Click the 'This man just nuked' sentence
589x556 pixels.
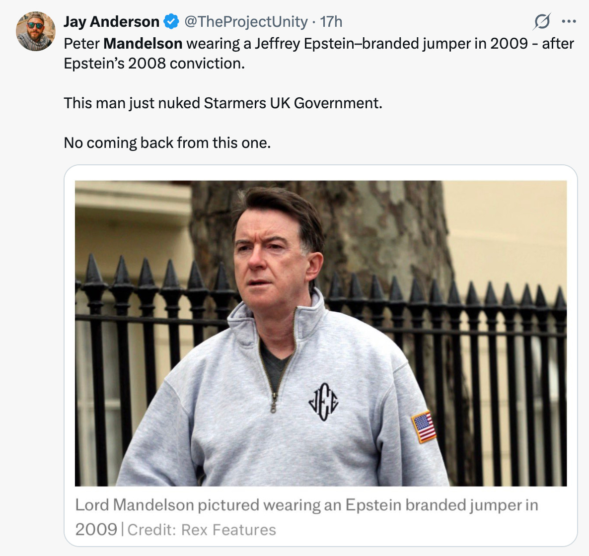coord(223,103)
